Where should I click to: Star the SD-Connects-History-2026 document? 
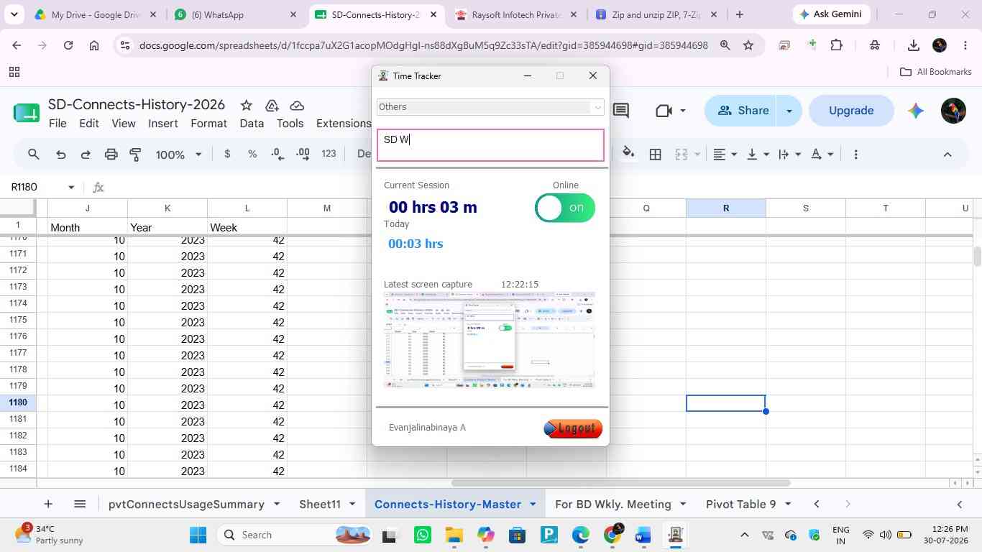[x=246, y=106]
